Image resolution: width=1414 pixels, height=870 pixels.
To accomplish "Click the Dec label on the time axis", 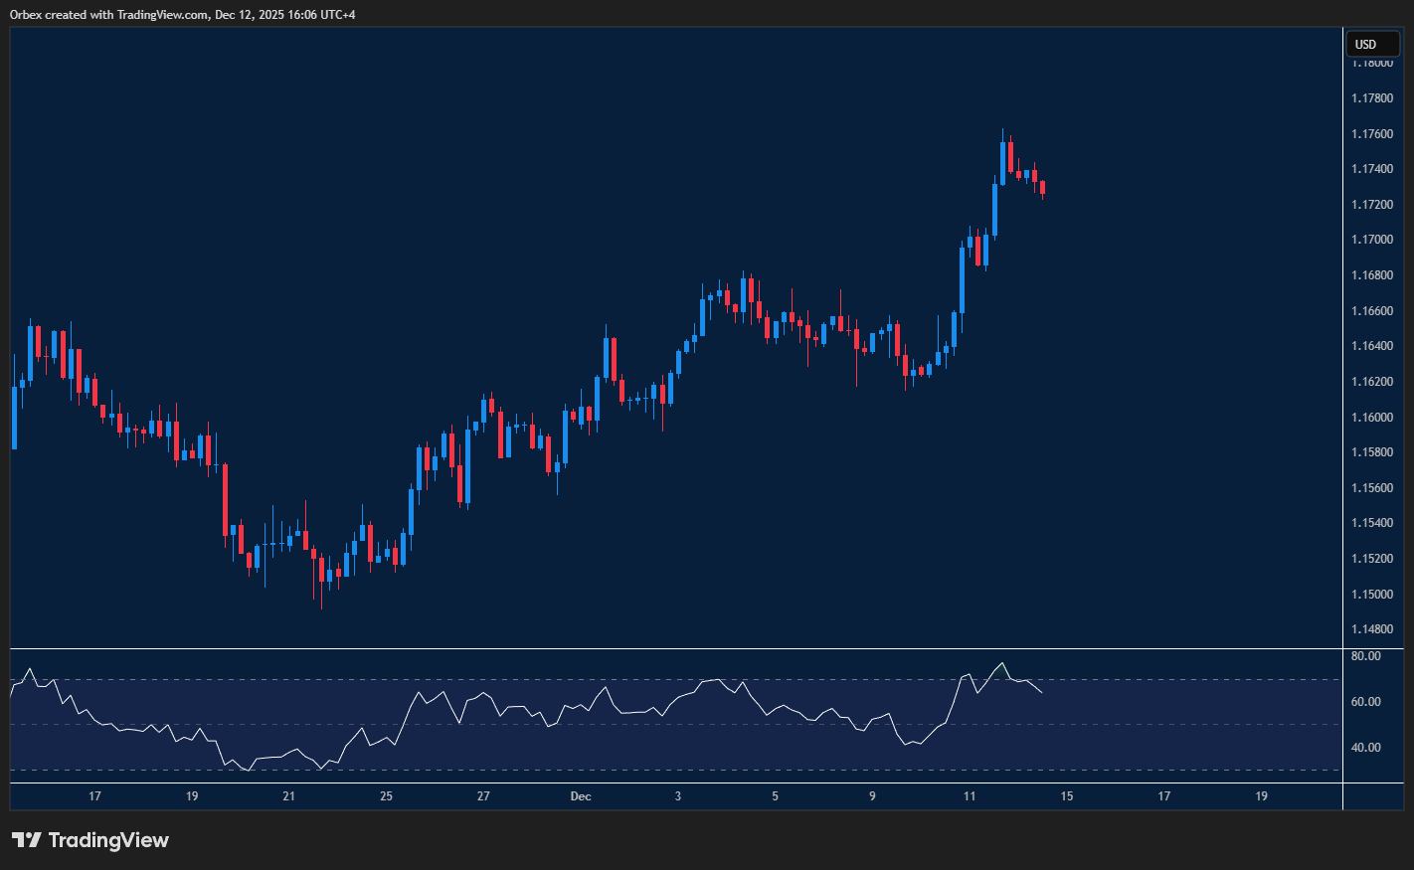I will tap(581, 796).
